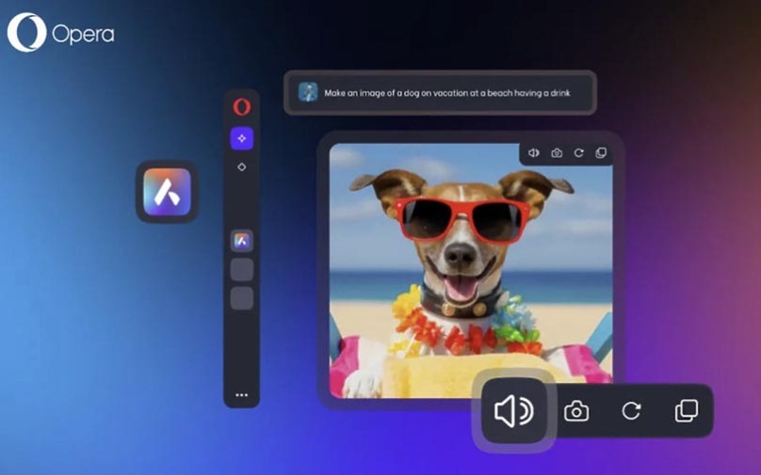Select the second empty slot in the sidebar
Image resolution: width=761 pixels, height=475 pixels.
click(x=242, y=298)
